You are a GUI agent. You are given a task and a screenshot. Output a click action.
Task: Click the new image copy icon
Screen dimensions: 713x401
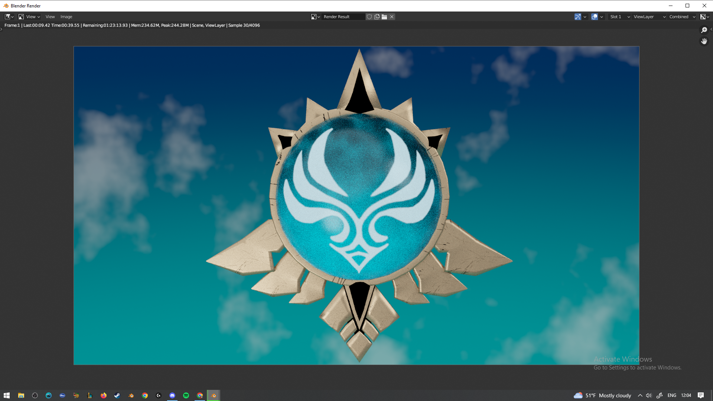click(377, 17)
